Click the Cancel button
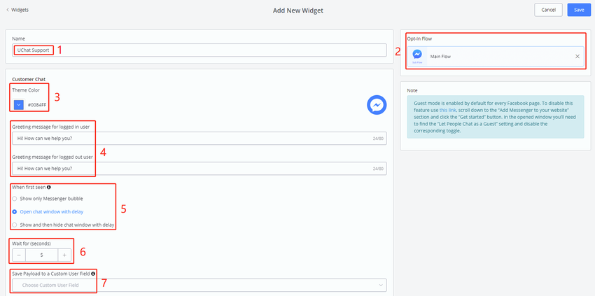Viewport: 595px width, 296px height. click(x=548, y=10)
